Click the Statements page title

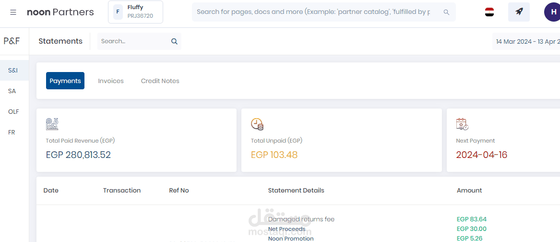[60, 41]
